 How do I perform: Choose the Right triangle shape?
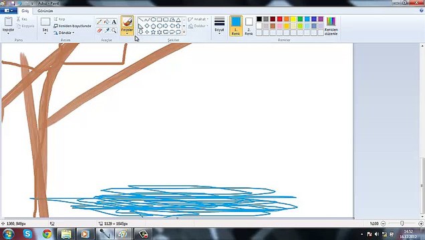[140, 26]
